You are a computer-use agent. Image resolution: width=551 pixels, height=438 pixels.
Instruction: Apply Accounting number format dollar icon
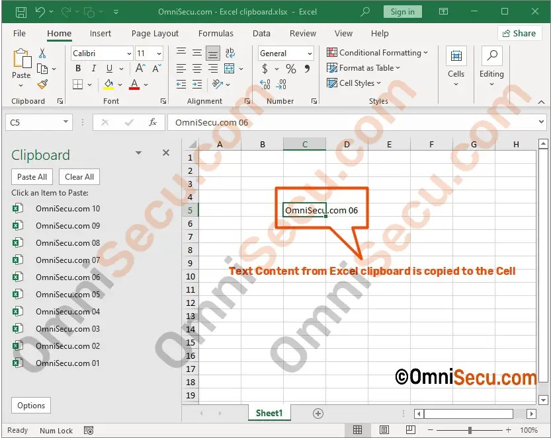(265, 69)
